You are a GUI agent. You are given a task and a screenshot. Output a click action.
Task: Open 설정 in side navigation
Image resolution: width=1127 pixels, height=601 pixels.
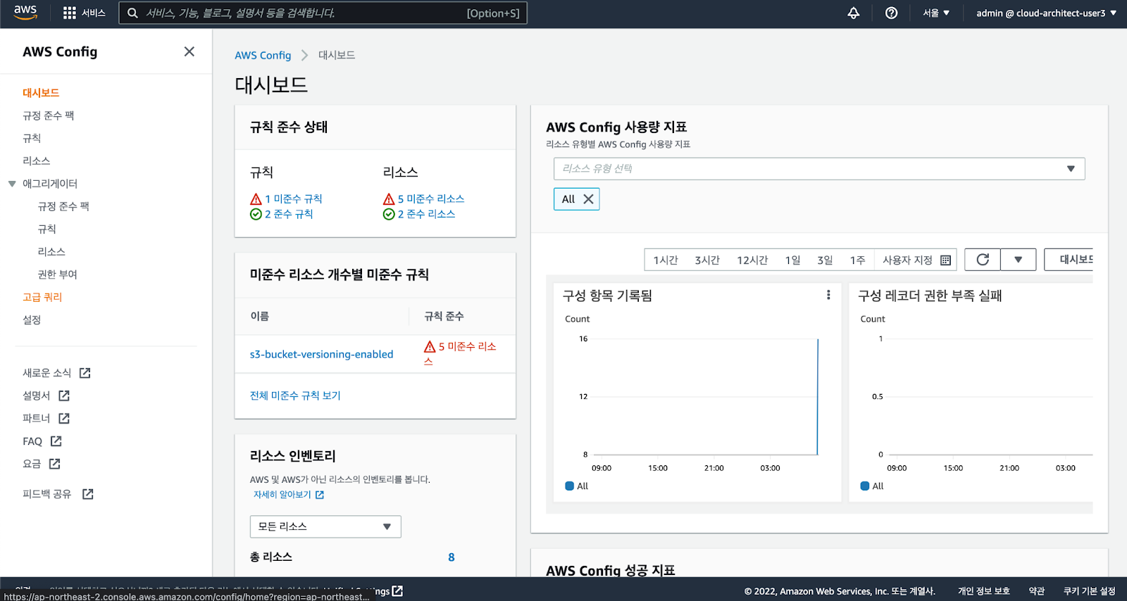pyautogui.click(x=32, y=320)
